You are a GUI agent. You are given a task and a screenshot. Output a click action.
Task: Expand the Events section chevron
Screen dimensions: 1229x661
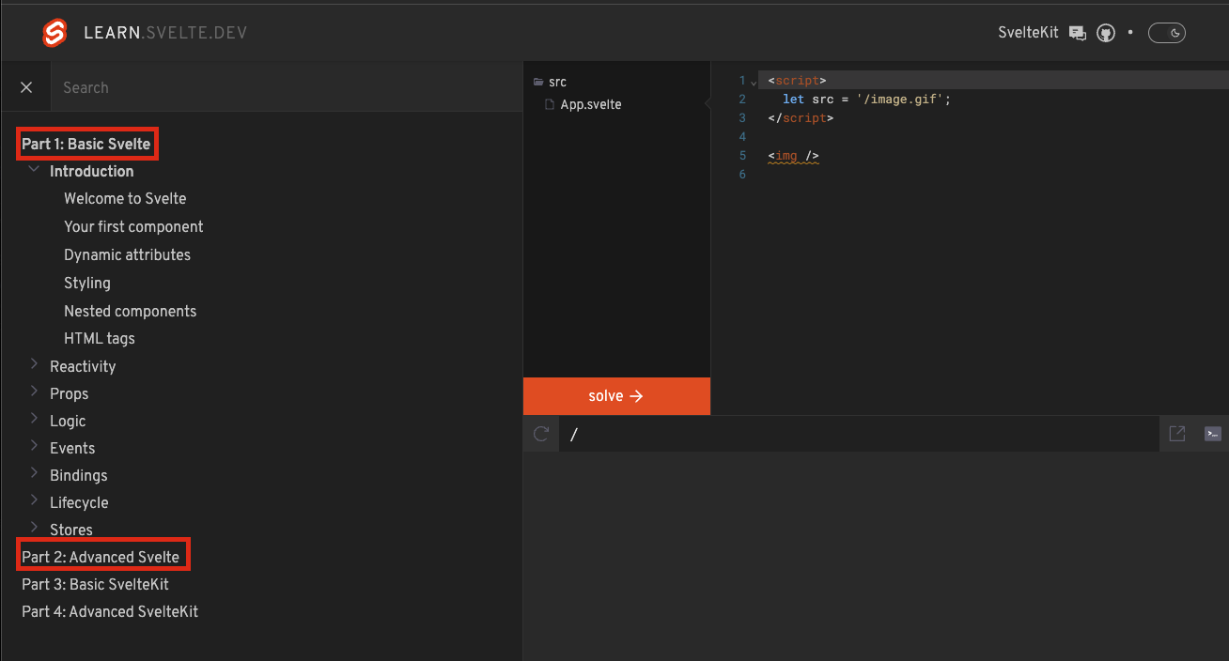click(35, 446)
